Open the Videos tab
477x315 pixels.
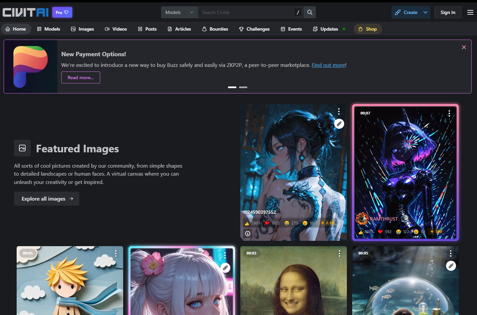116,29
